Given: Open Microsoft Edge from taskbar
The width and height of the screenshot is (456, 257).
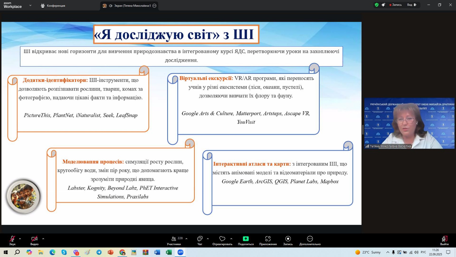Looking at the screenshot, I should pos(52,252).
